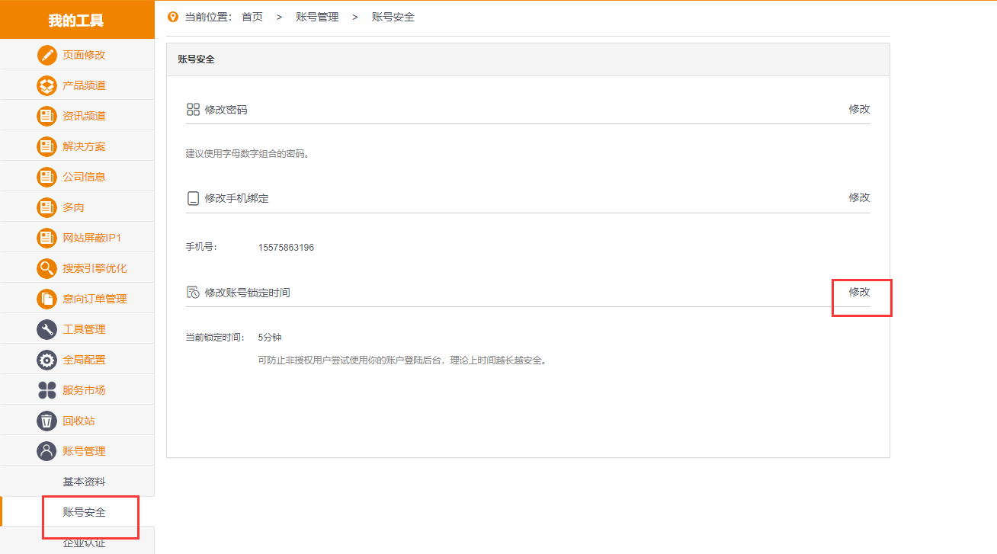
Task: Click the news icon beside 资讯频道
Action: tap(47, 116)
